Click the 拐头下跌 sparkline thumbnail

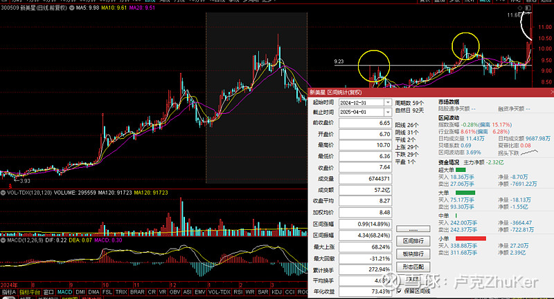tap(529, 153)
